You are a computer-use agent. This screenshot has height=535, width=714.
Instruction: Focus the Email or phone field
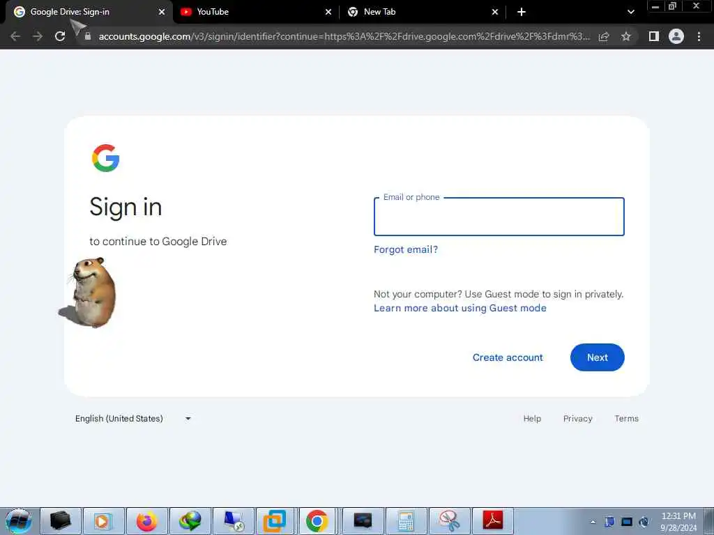[x=499, y=217]
